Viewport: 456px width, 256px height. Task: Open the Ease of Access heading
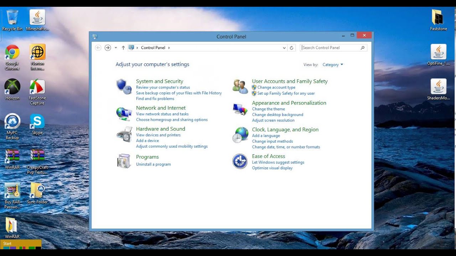(269, 156)
